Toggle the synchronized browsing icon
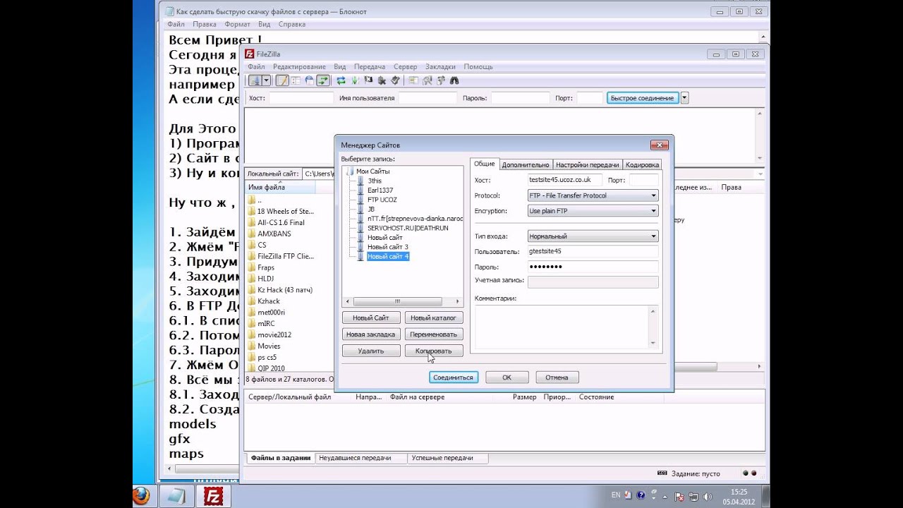The image size is (903, 508). coord(440,80)
